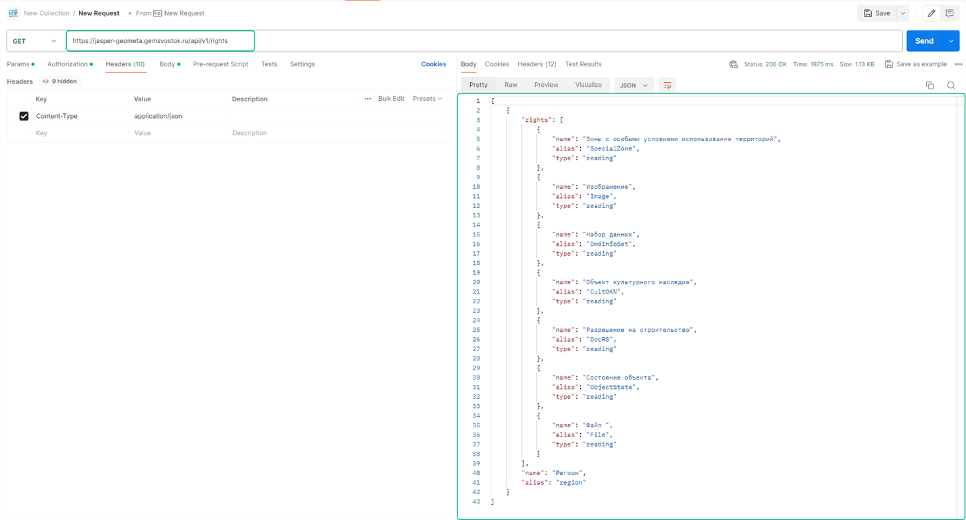966x520 pixels.
Task: Click "DmdInfoSet" alias value
Action: pyautogui.click(x=609, y=244)
